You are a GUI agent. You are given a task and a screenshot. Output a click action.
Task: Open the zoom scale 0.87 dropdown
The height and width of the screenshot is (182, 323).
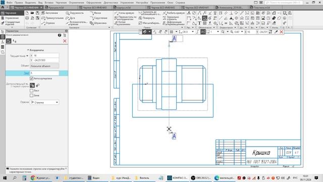coord(242,32)
